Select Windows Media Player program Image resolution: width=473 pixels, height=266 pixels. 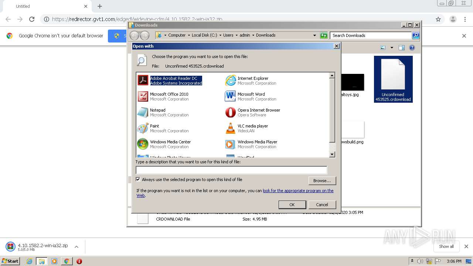251,144
